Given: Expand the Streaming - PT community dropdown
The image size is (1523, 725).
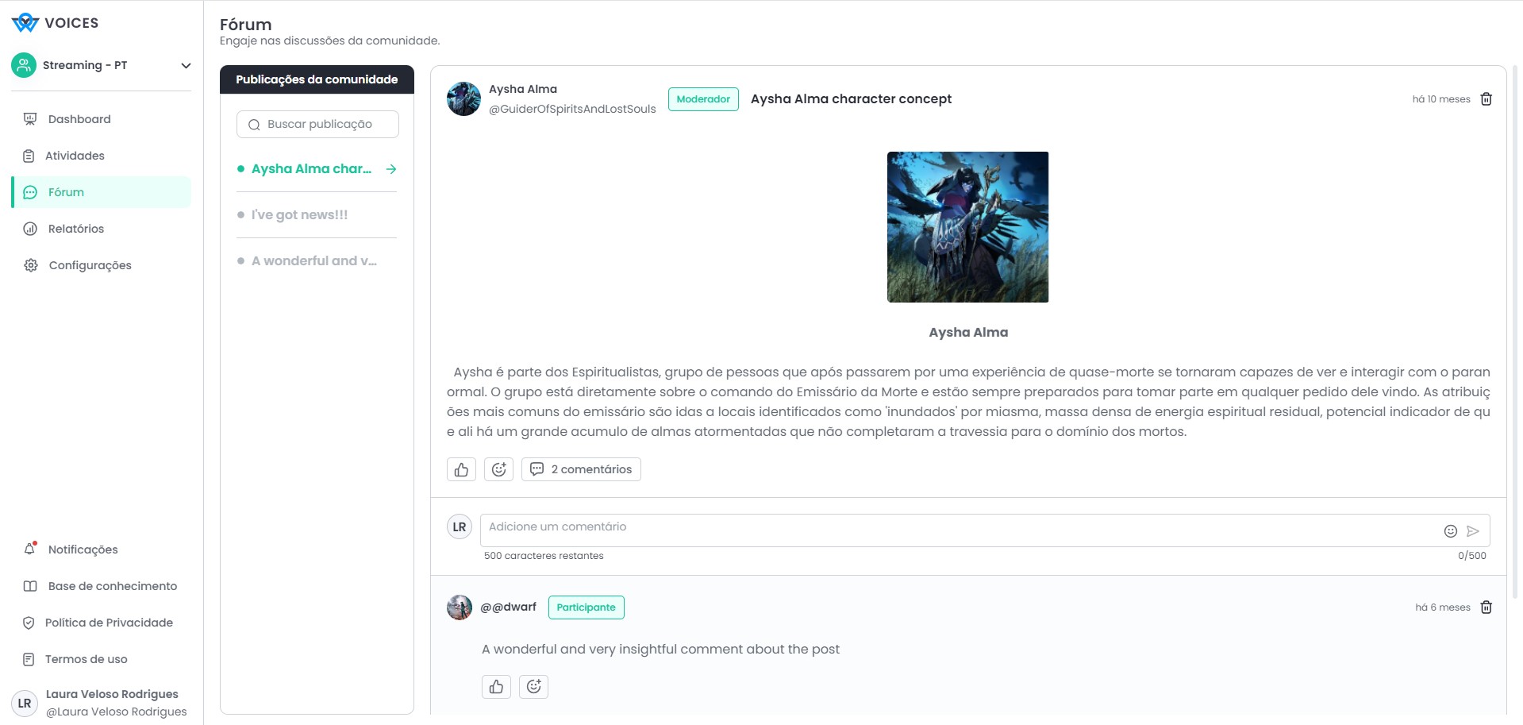Looking at the screenshot, I should (x=186, y=65).
